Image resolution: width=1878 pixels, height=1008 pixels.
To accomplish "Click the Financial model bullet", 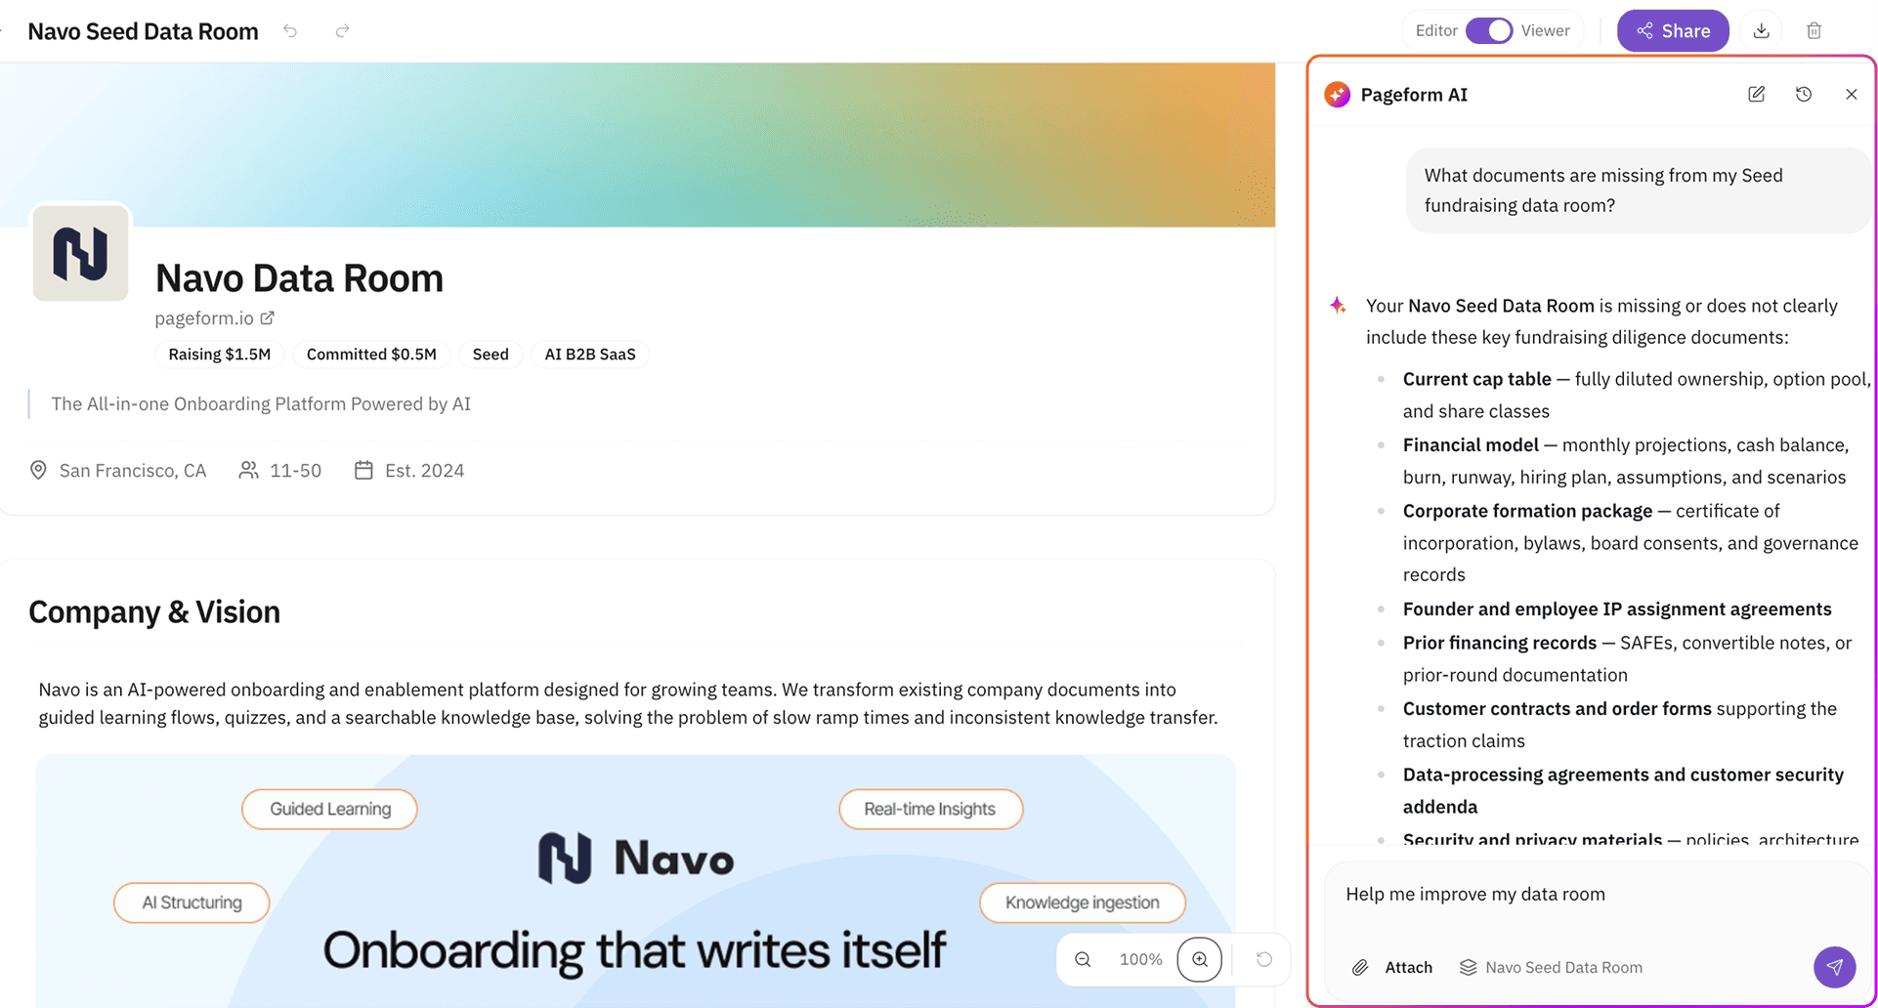I will 1627,461.
